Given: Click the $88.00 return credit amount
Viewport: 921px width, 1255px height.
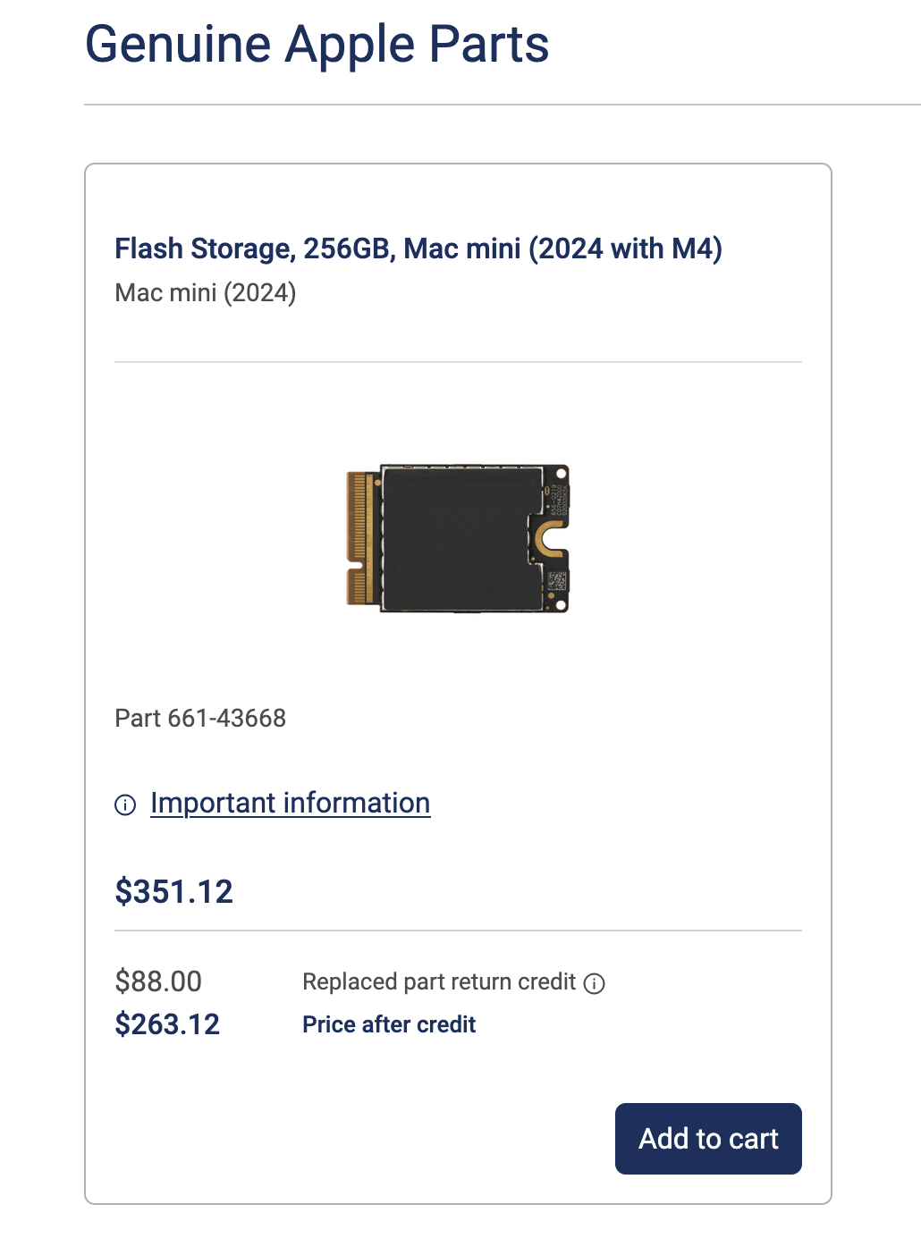Looking at the screenshot, I should 158,981.
